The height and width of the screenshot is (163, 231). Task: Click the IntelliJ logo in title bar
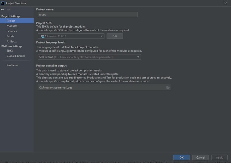click(x=2, y=3)
